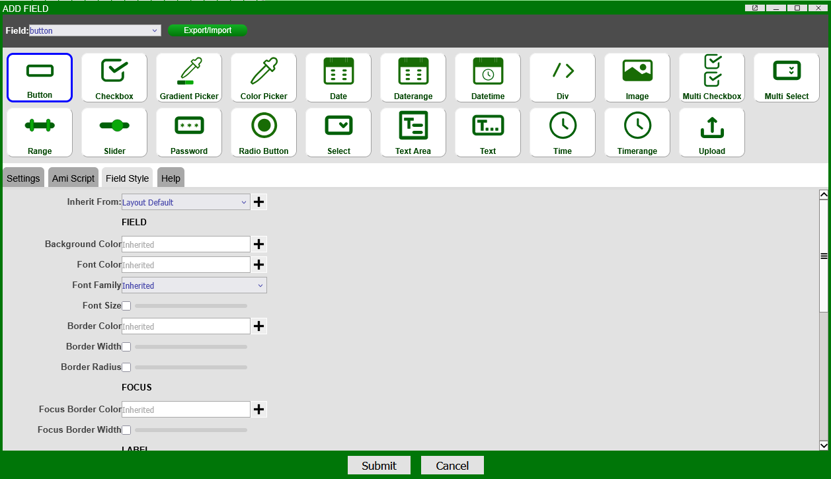Image resolution: width=831 pixels, height=479 pixels.
Task: Choose the Color Picker field icon
Action: coord(264,77)
